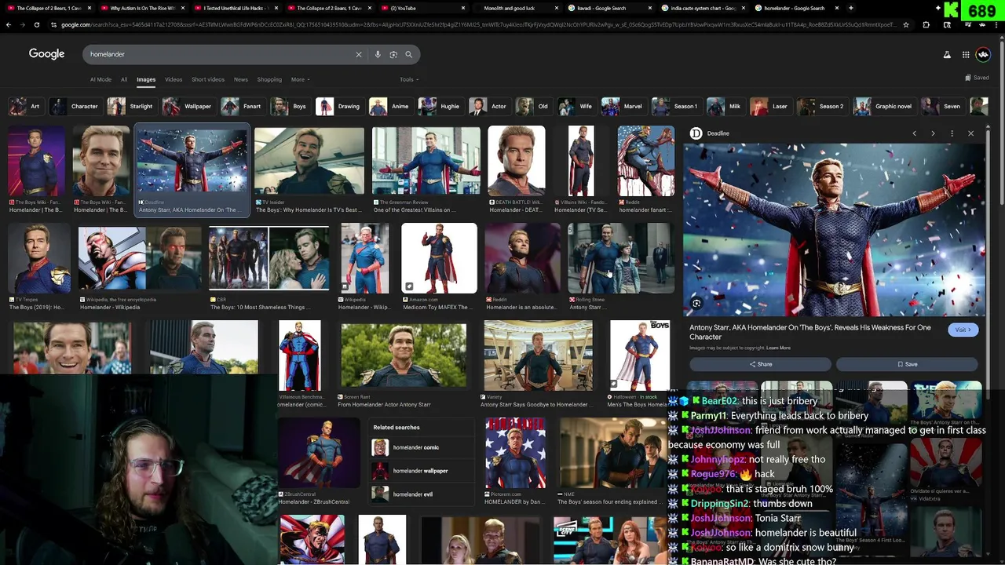
Task: Open preview panel three-dot options
Action: point(952,133)
